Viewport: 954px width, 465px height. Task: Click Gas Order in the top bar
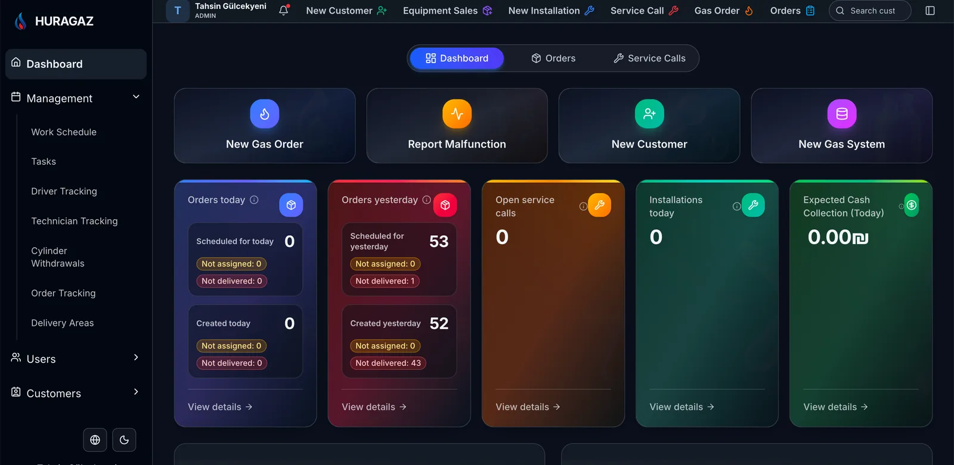coord(724,11)
